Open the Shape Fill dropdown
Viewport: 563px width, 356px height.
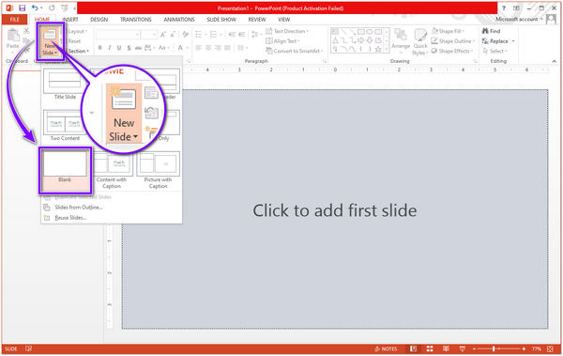pos(448,31)
